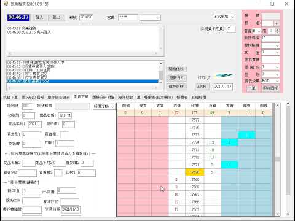Click the 下單 place order button in pink panel
The image size is (295, 221).
click(252, 88)
